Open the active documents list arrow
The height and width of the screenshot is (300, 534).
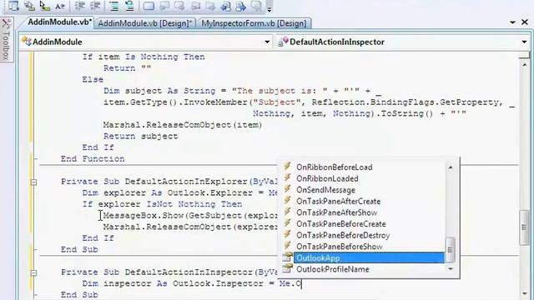coord(512,22)
